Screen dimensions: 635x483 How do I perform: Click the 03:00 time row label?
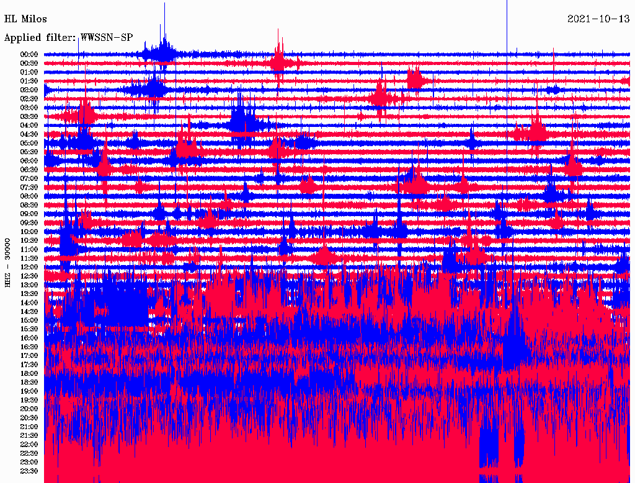coord(29,108)
